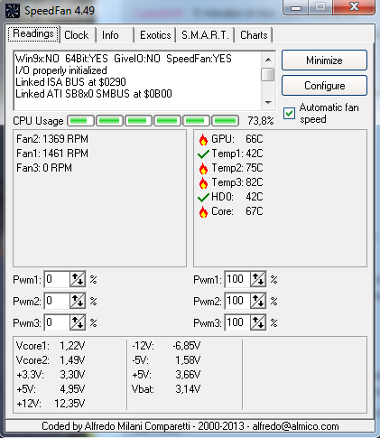Click the left Pwm3 field showing 0
This screenshot has width=380, height=438.
click(57, 322)
